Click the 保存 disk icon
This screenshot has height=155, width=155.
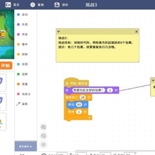coord(57,5)
